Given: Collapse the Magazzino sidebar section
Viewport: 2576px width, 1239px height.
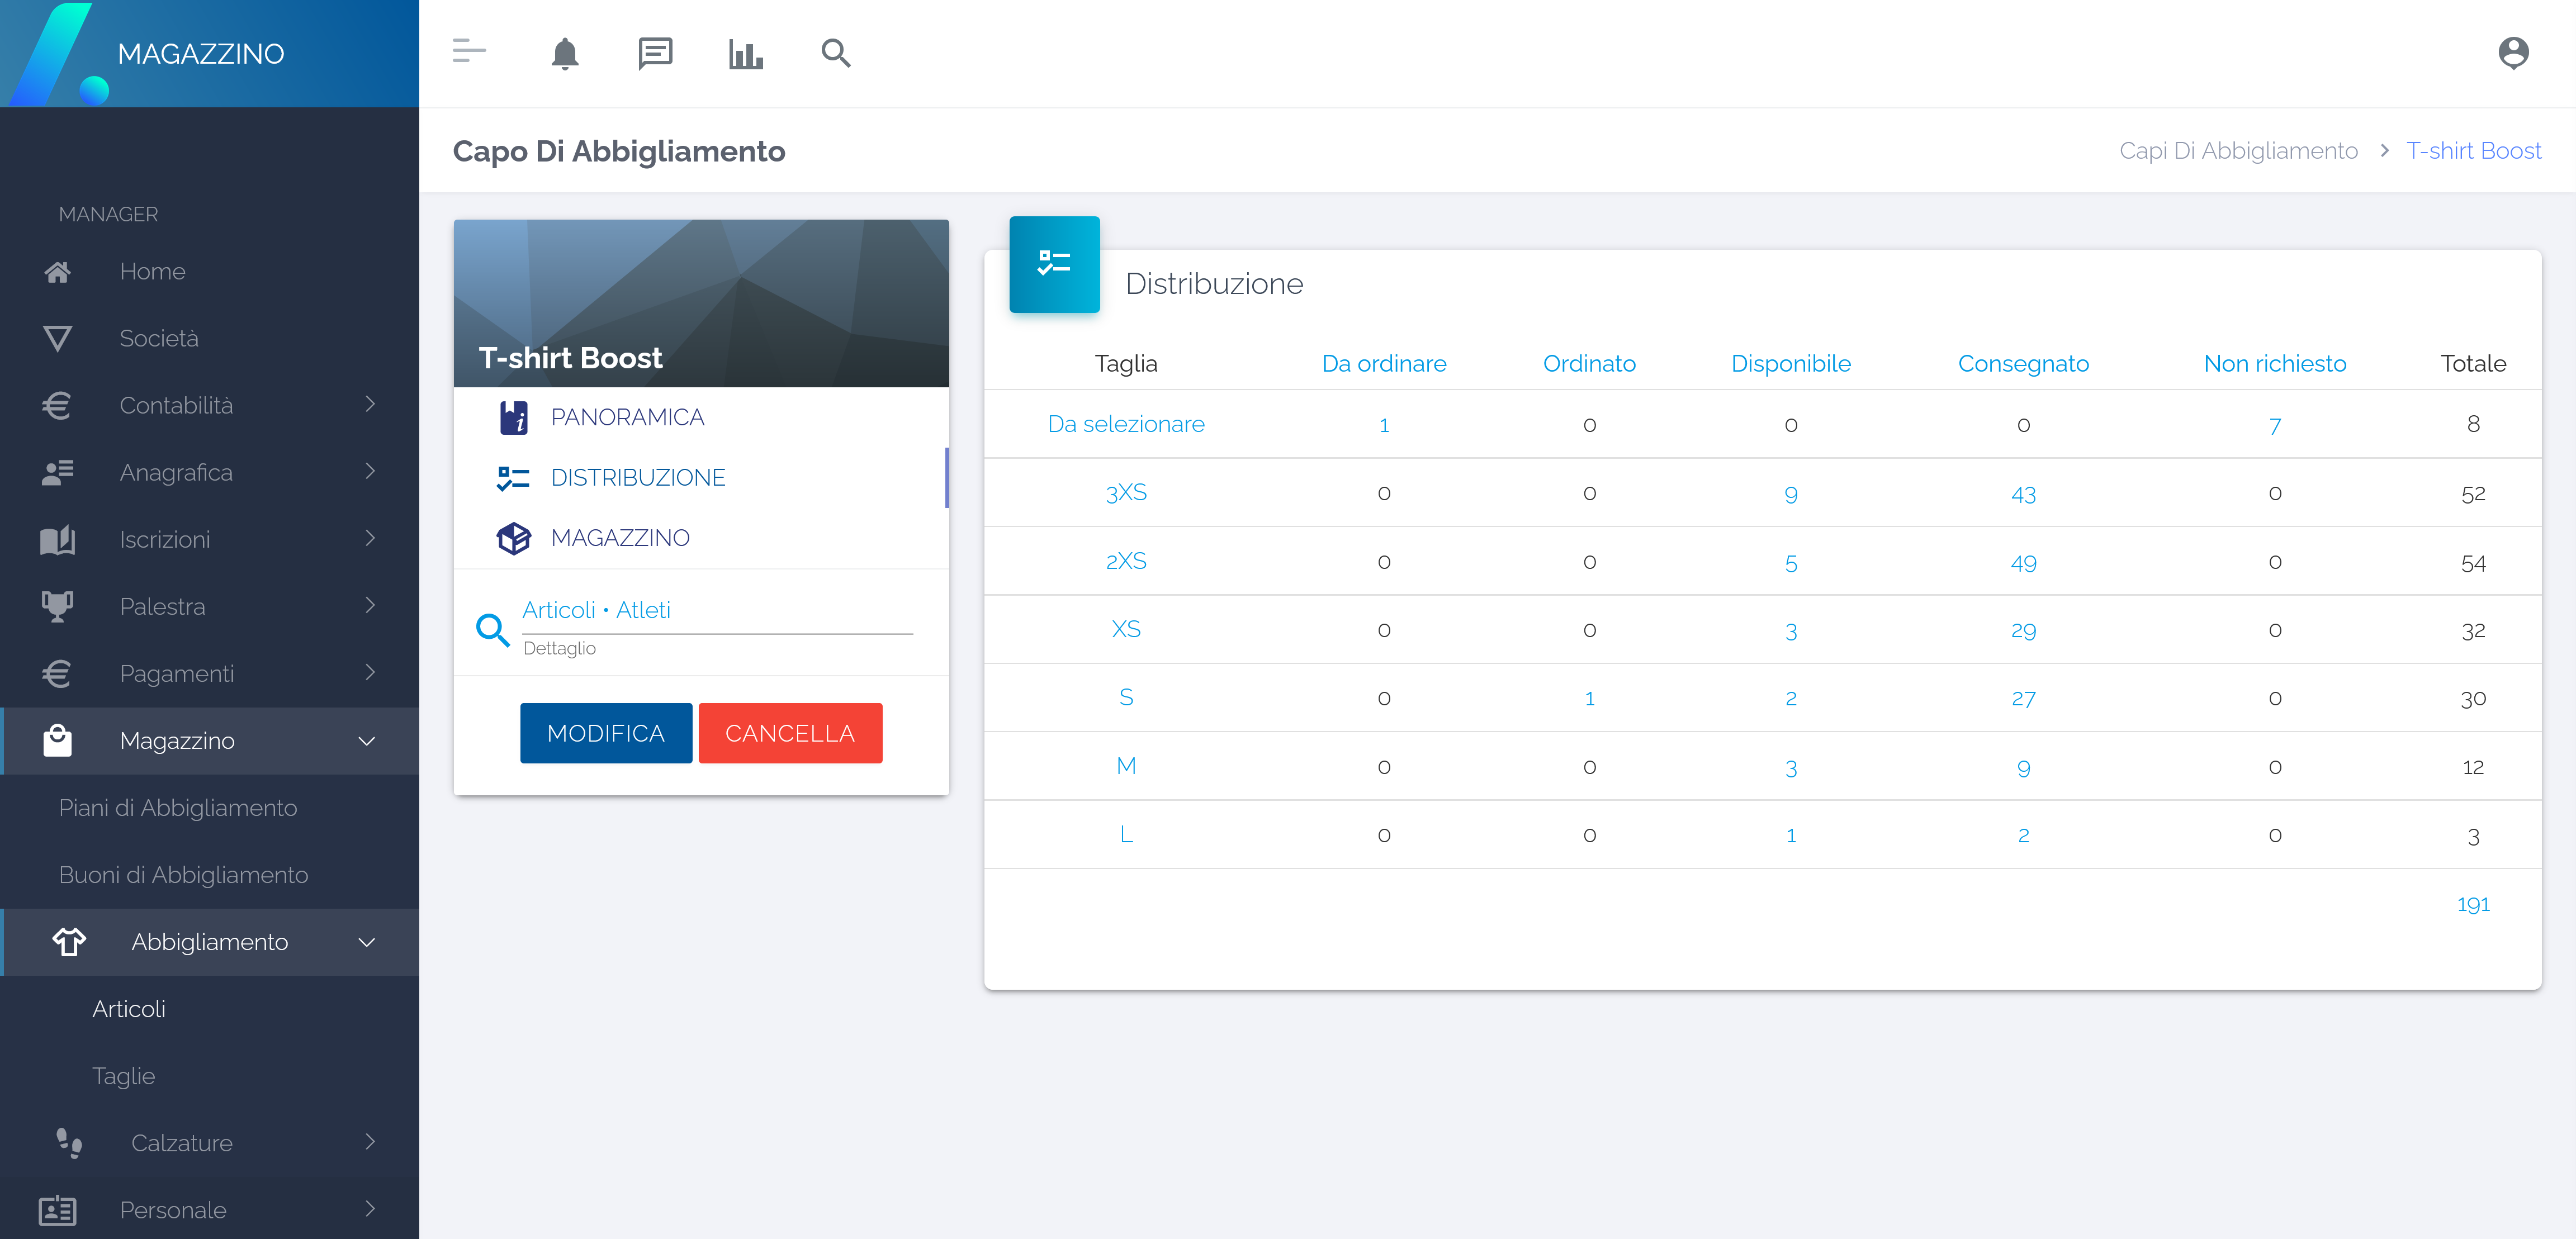Looking at the screenshot, I should 367,741.
